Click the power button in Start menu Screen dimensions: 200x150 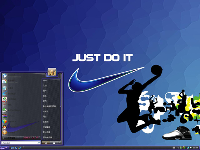(46, 143)
